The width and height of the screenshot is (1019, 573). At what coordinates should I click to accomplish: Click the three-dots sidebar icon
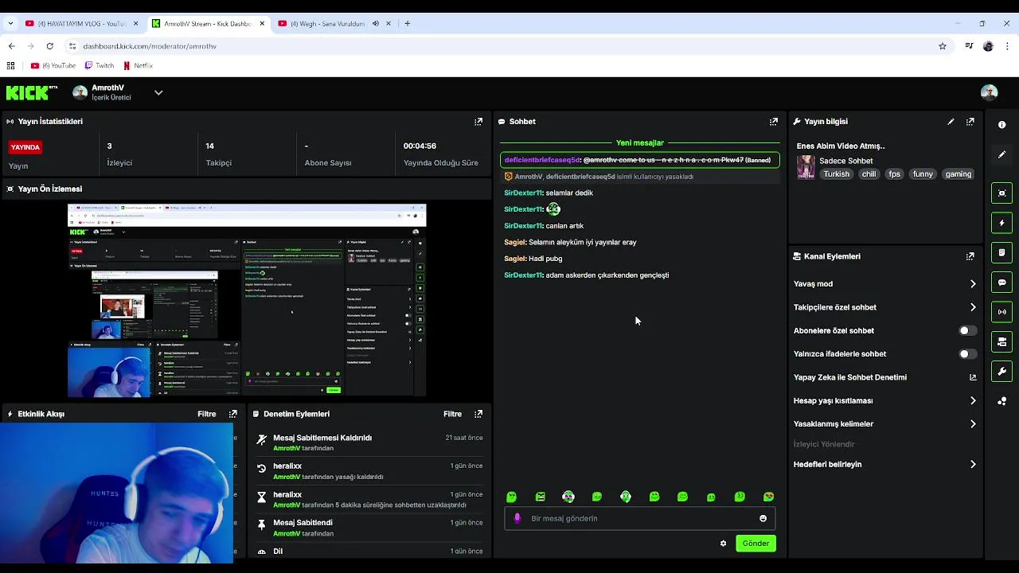point(1001,401)
